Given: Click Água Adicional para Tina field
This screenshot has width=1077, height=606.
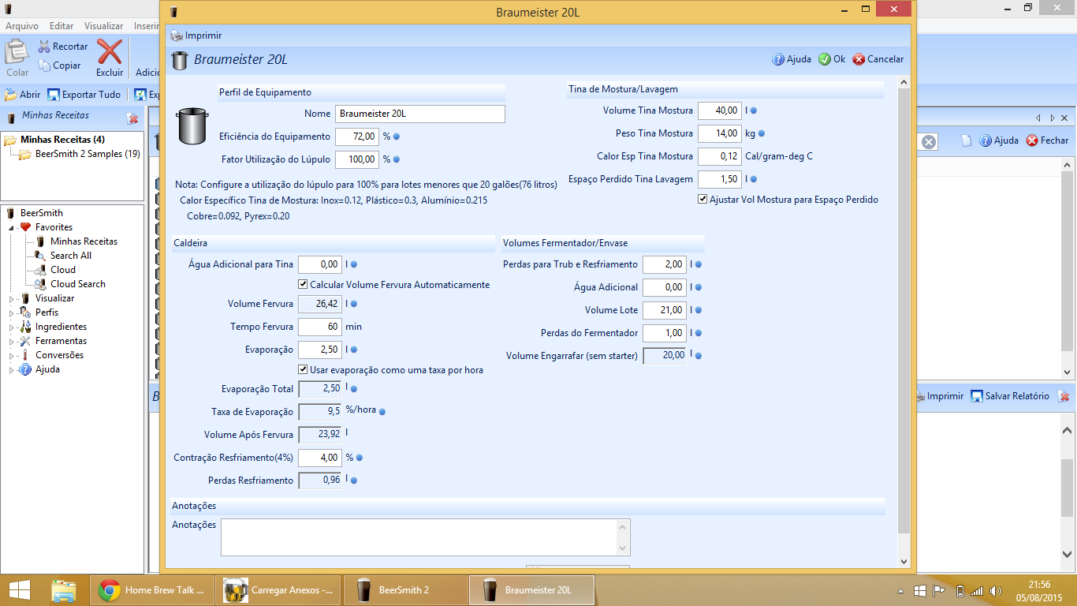Looking at the screenshot, I should [x=320, y=264].
